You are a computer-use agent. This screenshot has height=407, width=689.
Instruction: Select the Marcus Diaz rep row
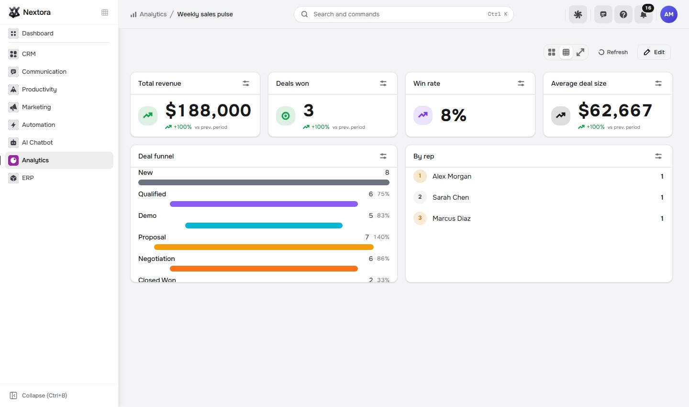point(539,218)
